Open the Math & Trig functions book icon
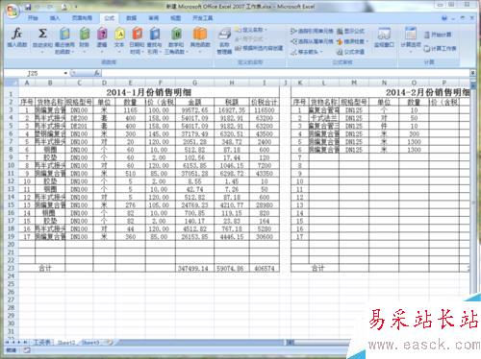Screen dimensions: 481x359 click(176, 34)
